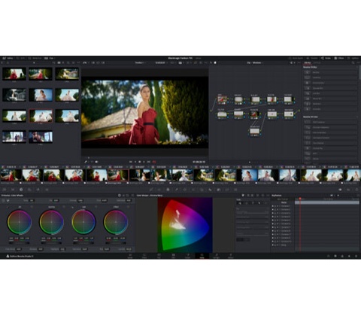This screenshot has height=316, width=361.
Task: Expand the Corrector 1 keyframe row
Action: (280, 206)
